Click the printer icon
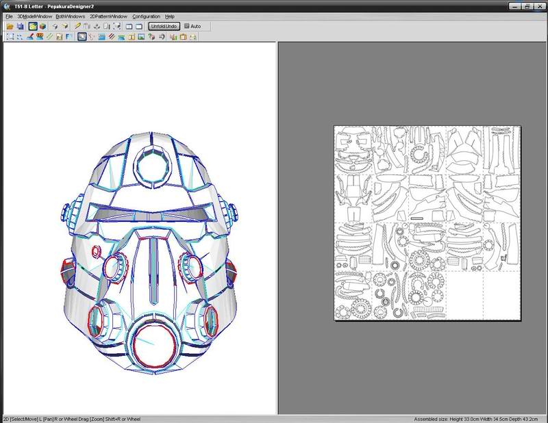Screen dimensions: 548x423 (193, 37)
